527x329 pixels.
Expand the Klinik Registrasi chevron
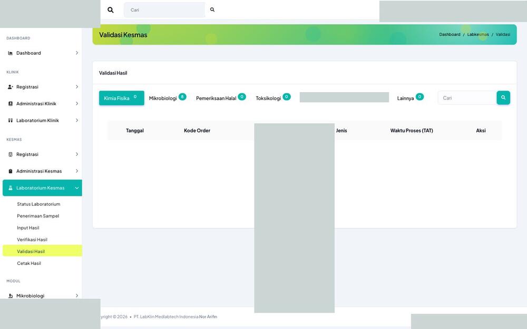[x=76, y=87]
